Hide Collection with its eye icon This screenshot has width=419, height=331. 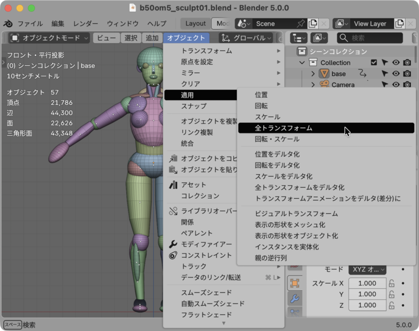[396, 62]
